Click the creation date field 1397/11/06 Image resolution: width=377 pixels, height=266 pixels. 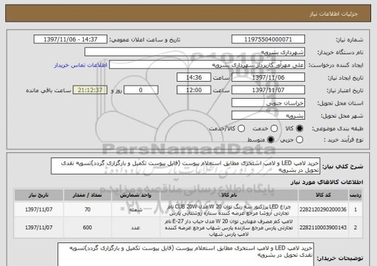tap(268, 77)
